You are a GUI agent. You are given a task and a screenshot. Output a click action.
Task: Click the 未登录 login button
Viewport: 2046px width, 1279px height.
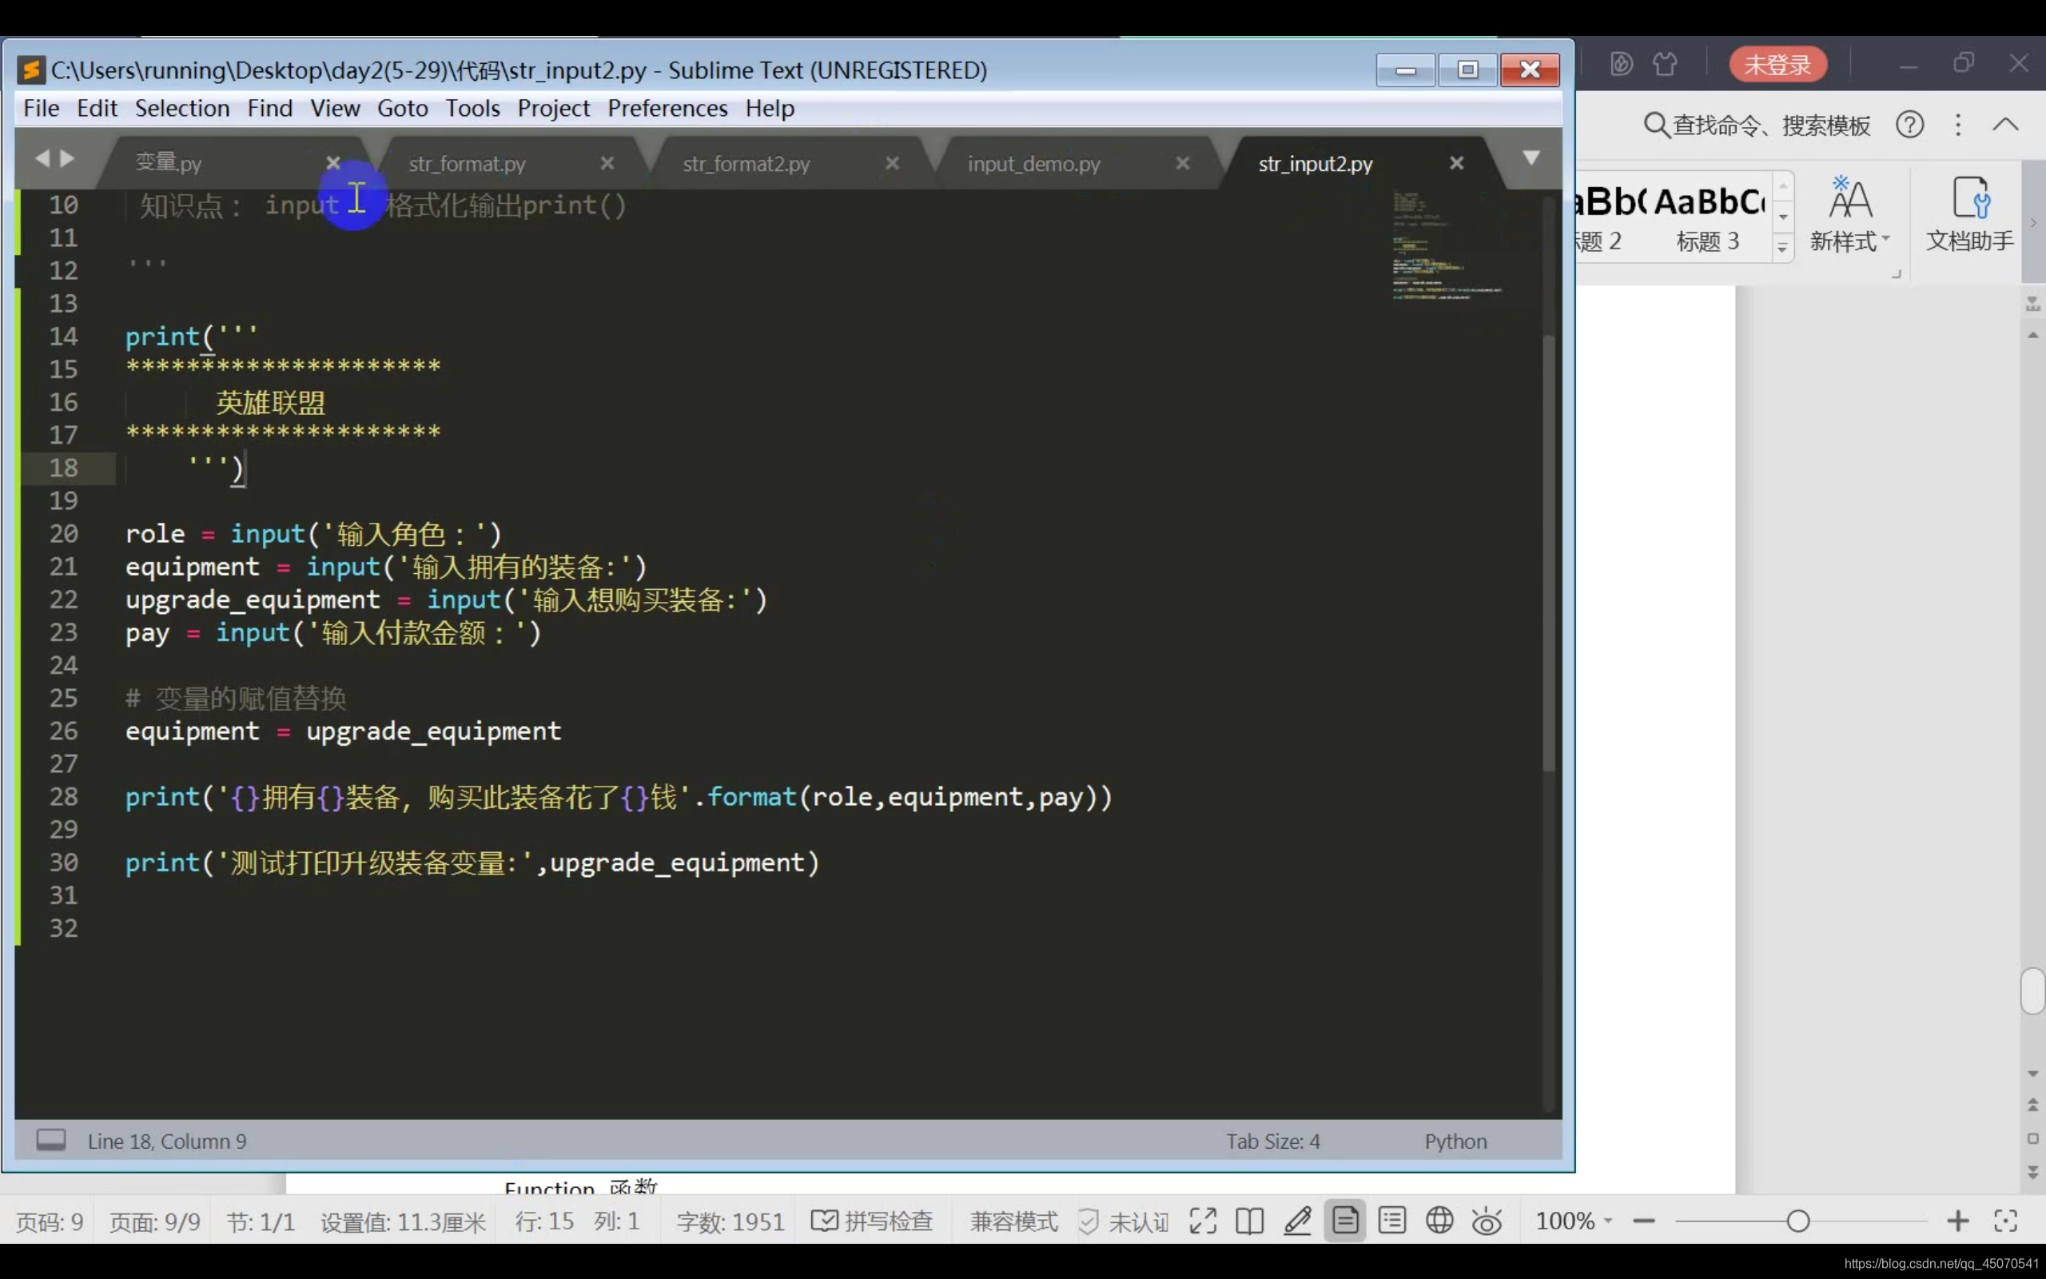pyautogui.click(x=1777, y=64)
